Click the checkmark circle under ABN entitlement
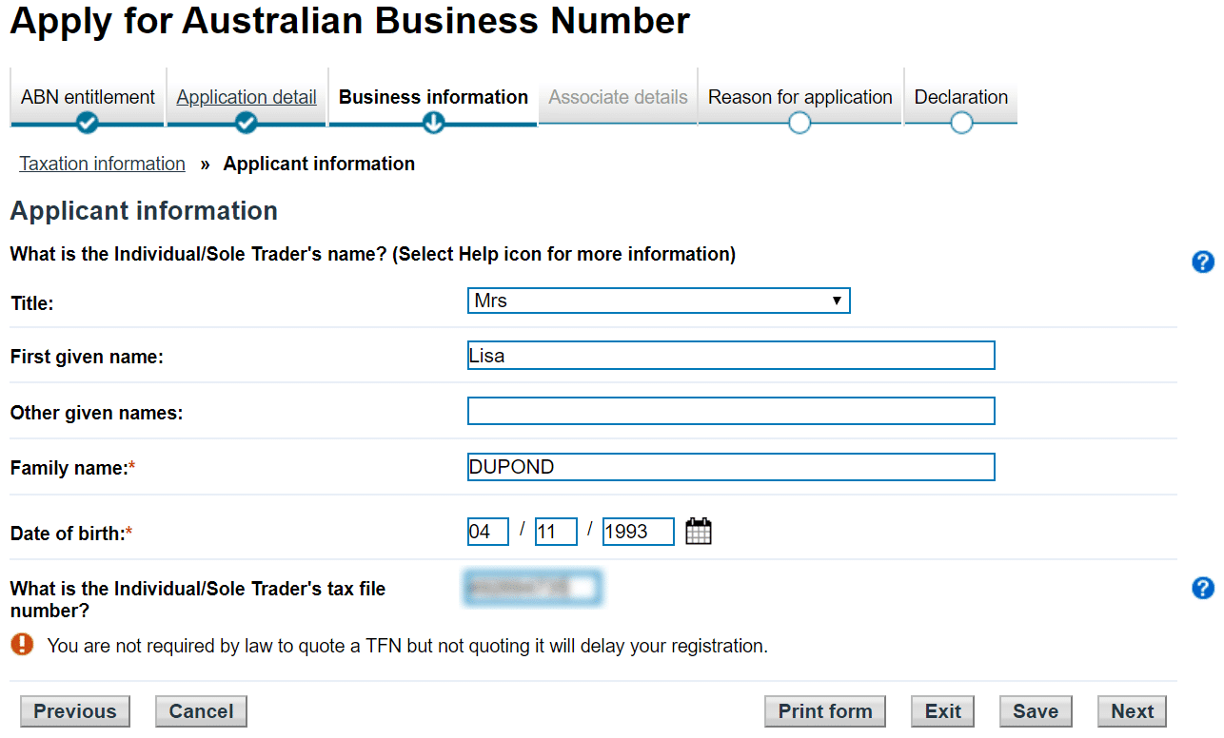The image size is (1224, 738). (87, 123)
